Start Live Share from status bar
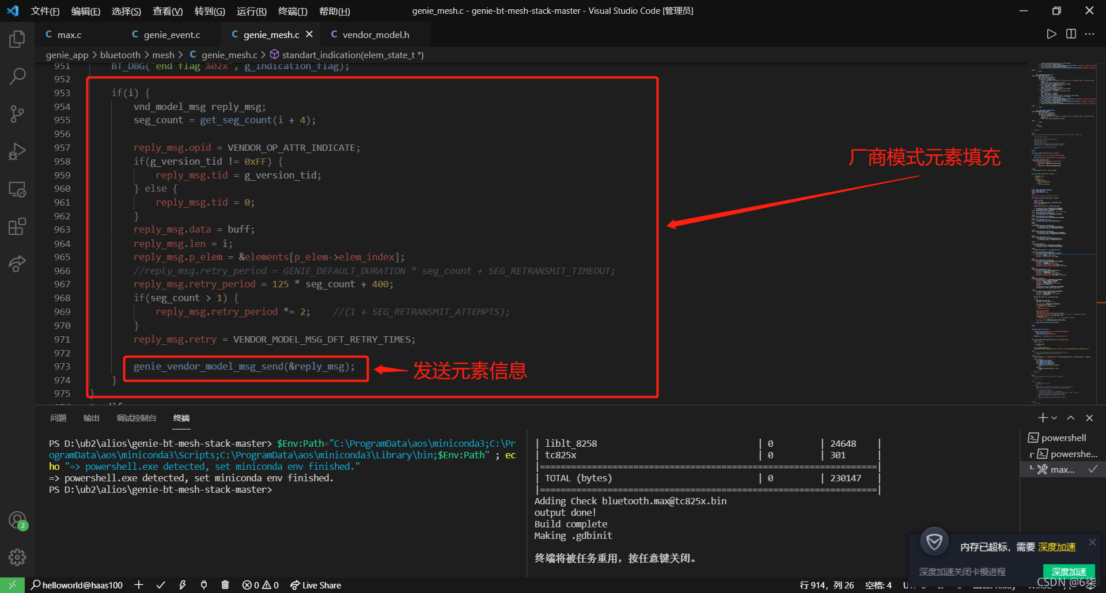This screenshot has height=593, width=1106. click(316, 585)
